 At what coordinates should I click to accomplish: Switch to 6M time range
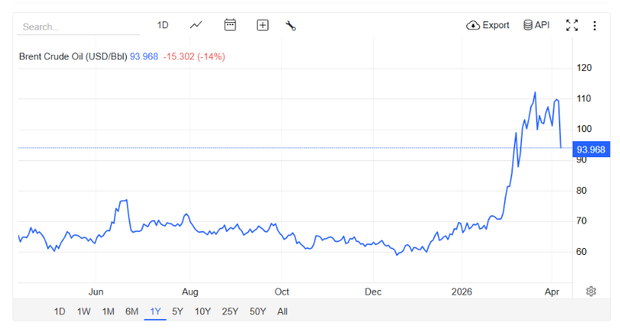(x=132, y=311)
